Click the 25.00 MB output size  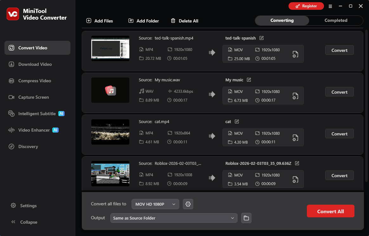point(242,59)
